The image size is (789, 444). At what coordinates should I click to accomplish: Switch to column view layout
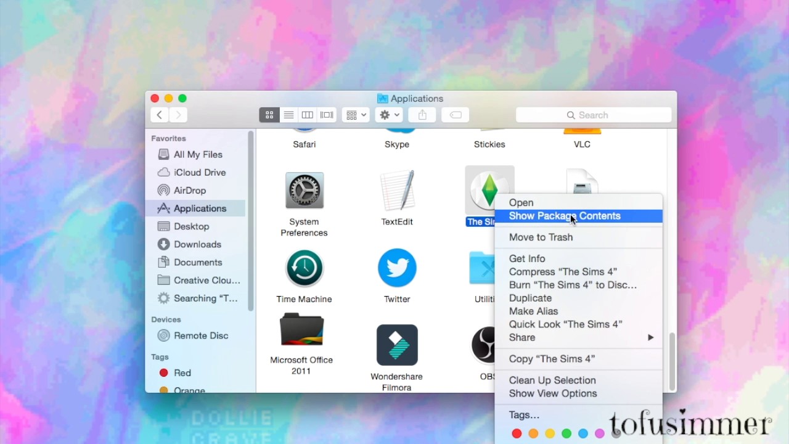307,115
